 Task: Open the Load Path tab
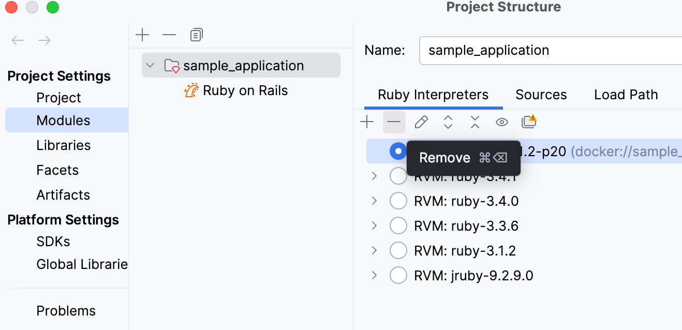(x=626, y=94)
